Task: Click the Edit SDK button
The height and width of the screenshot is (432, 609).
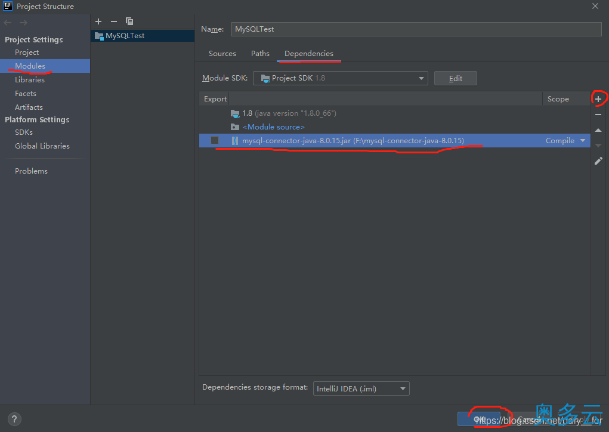Action: pos(455,78)
